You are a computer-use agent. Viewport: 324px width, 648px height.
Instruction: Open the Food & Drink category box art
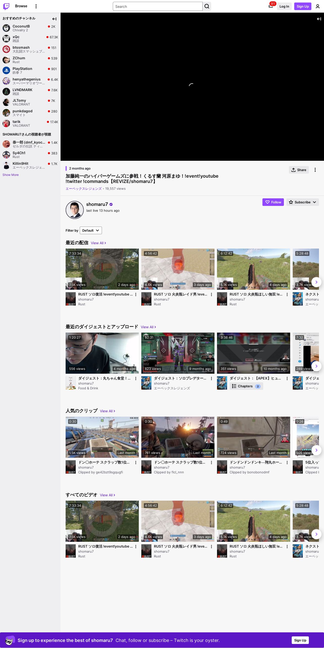pos(71,383)
